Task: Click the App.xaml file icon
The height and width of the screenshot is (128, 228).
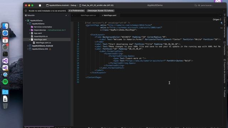Action: tap(32, 33)
